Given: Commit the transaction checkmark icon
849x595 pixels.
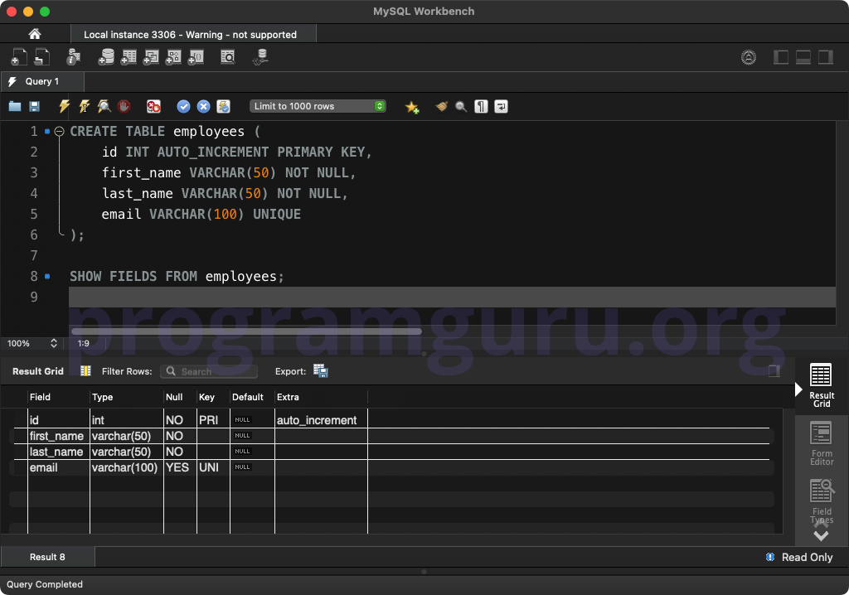Looking at the screenshot, I should click(x=183, y=106).
